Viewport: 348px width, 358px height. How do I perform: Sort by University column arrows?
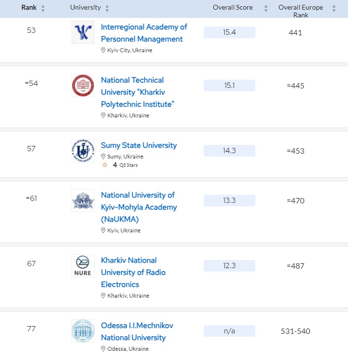pos(107,8)
